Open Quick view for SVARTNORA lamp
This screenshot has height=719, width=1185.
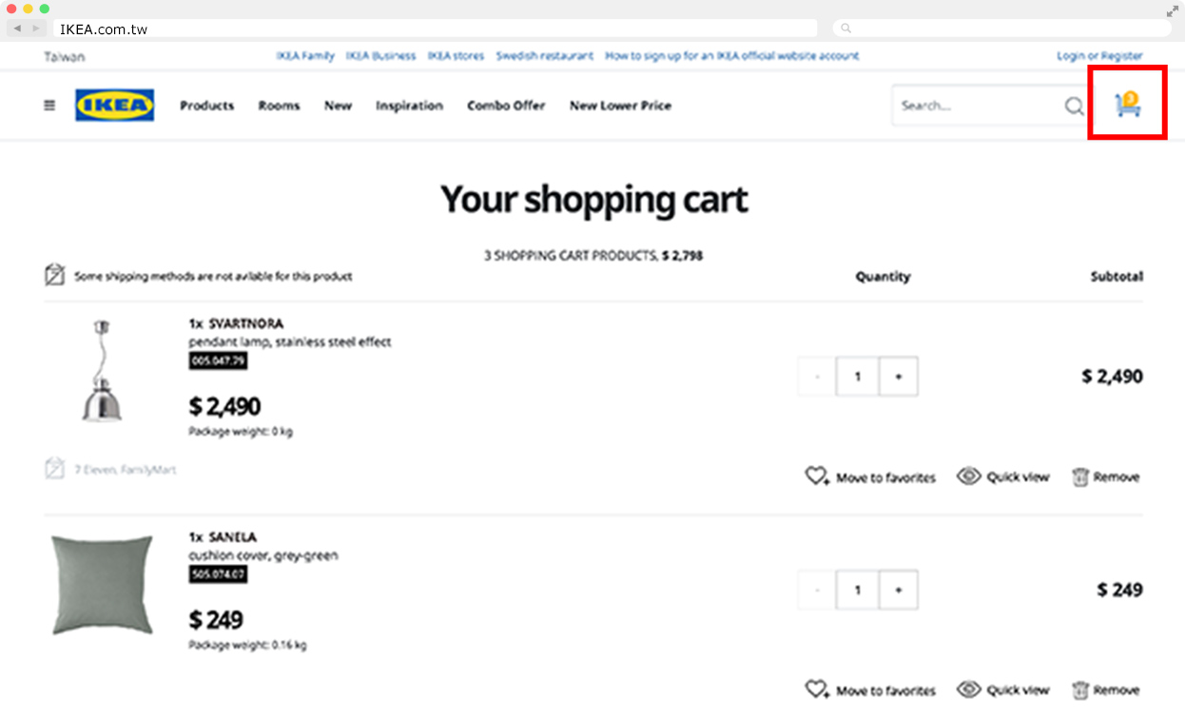[1003, 477]
